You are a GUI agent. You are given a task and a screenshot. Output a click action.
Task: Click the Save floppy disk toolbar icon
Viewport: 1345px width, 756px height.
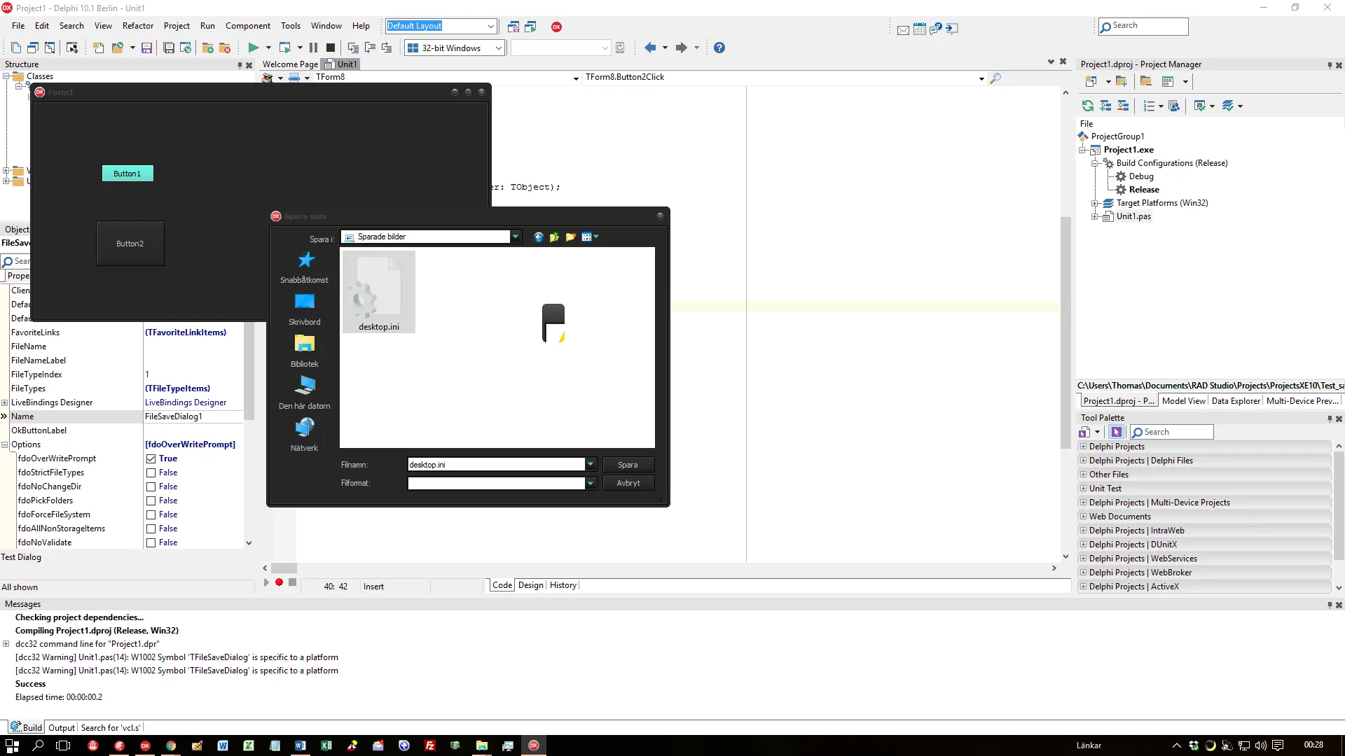coord(146,48)
